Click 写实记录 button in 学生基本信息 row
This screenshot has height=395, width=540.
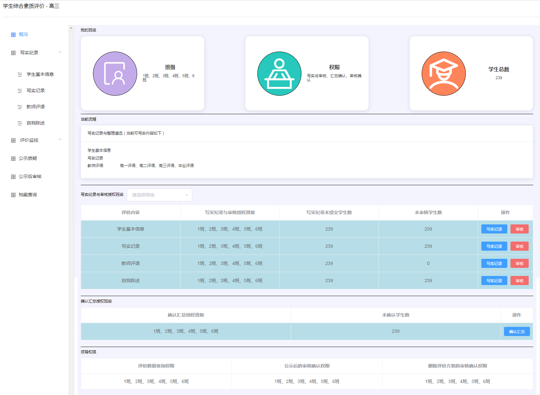tap(494, 229)
